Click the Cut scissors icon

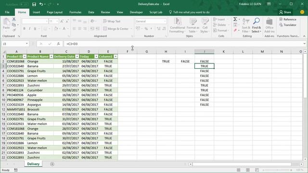tap(14, 19)
